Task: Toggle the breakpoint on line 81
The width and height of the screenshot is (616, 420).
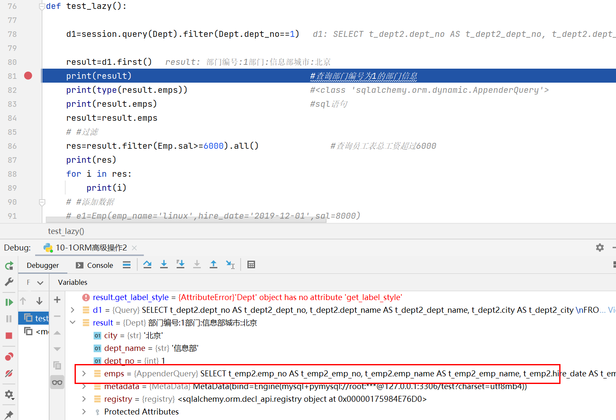Action: pos(28,76)
